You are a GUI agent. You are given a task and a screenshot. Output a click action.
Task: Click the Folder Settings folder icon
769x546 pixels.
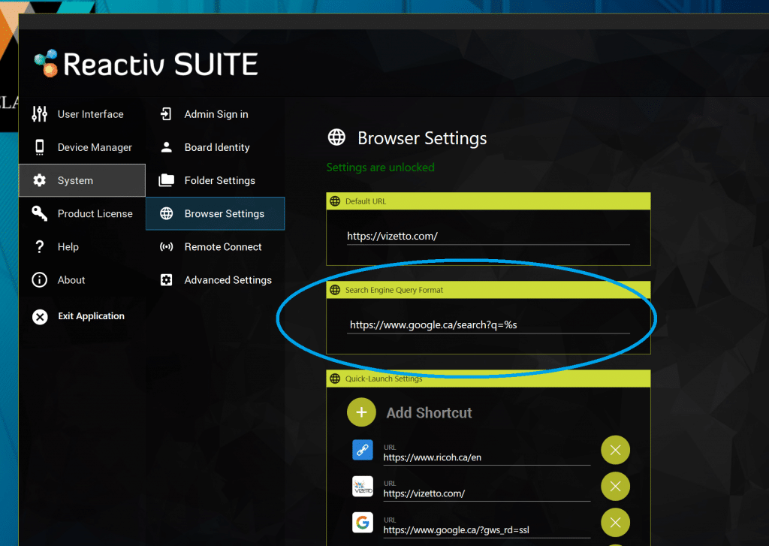click(166, 180)
